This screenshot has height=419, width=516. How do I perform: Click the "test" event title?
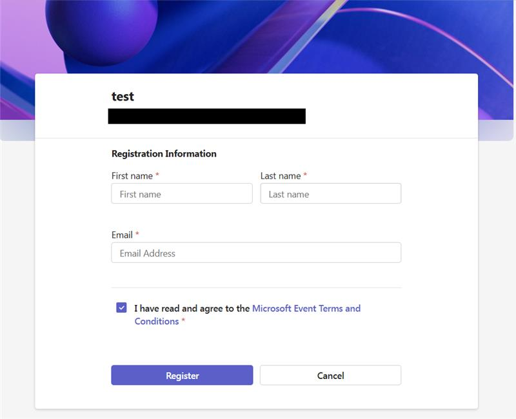(x=123, y=97)
